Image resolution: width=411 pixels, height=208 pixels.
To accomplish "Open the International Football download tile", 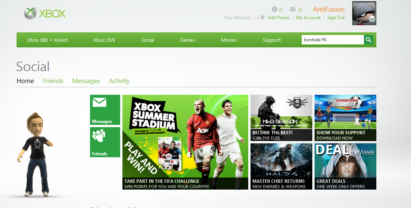I will click(x=345, y=118).
